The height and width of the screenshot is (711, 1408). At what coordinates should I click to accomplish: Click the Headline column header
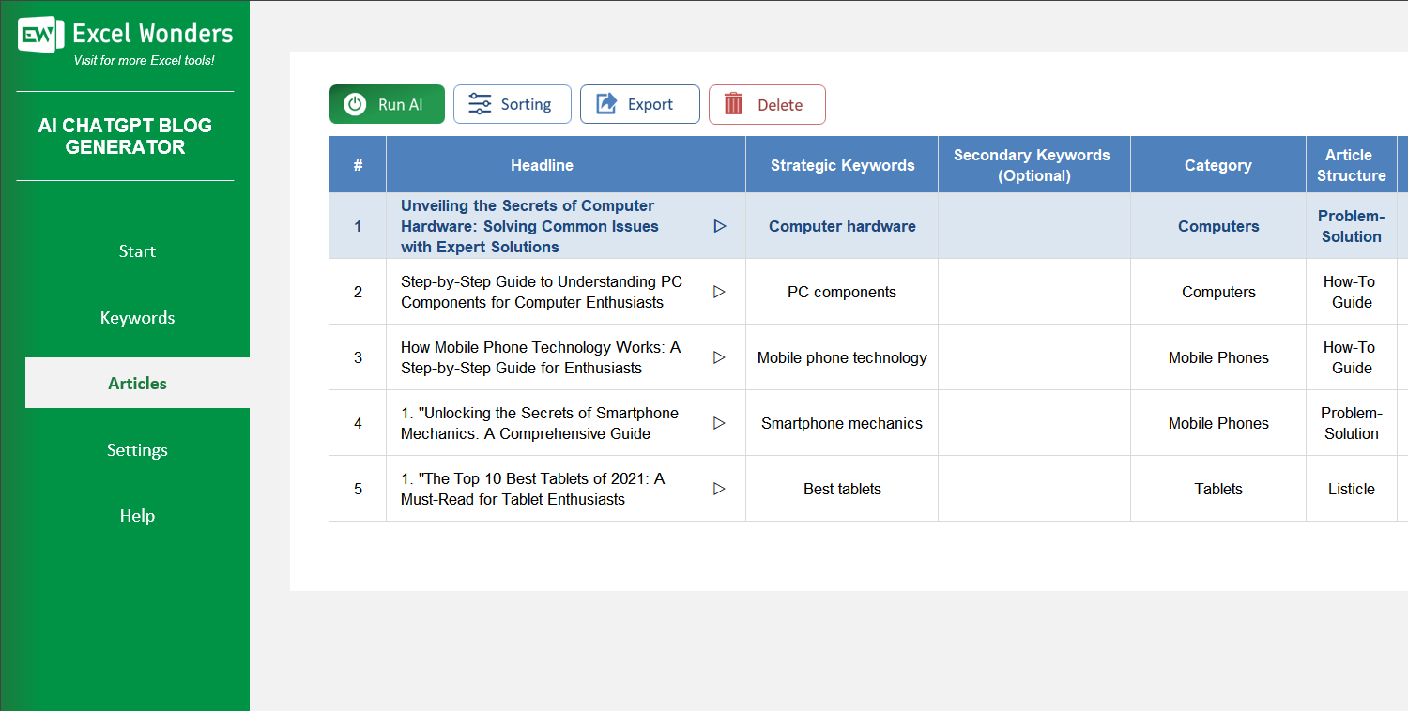tap(542, 164)
